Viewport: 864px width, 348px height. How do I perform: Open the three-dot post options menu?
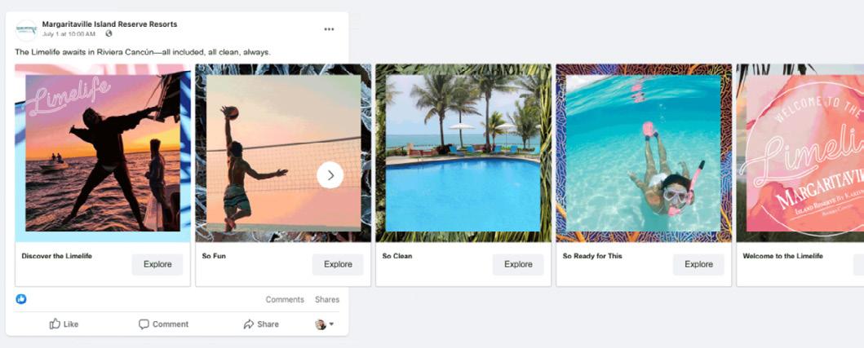click(x=329, y=29)
